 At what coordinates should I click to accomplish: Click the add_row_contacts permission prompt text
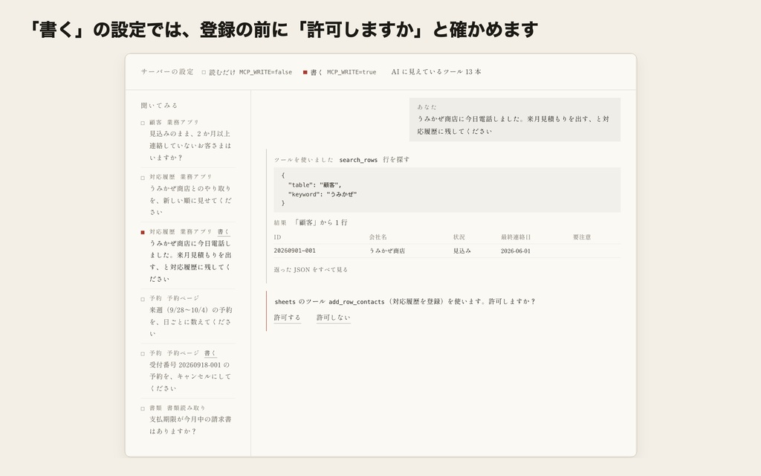pyautogui.click(x=405, y=302)
